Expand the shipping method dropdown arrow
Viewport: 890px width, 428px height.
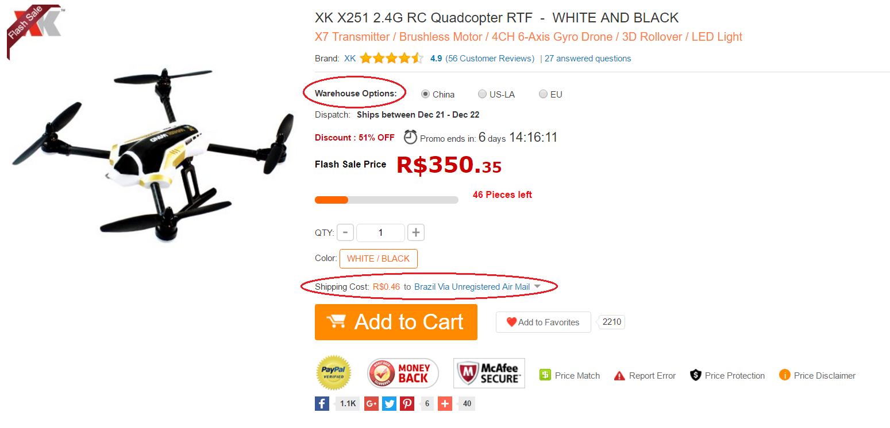click(x=537, y=286)
